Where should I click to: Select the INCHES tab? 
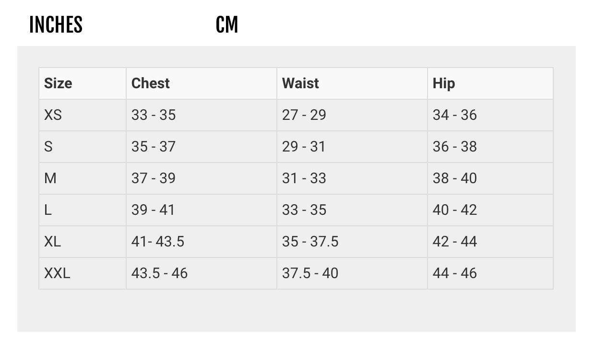[x=56, y=25]
